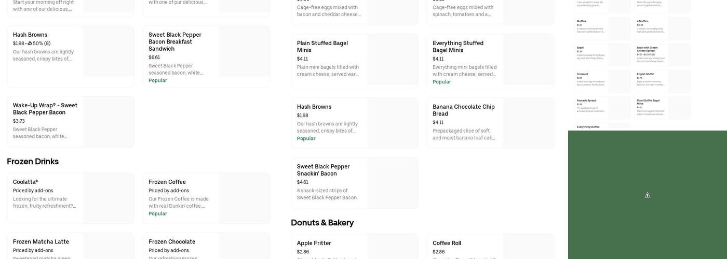Click the Banana Chocolate Chip Bread image placeholder
This screenshot has height=259, width=727.
point(528,123)
